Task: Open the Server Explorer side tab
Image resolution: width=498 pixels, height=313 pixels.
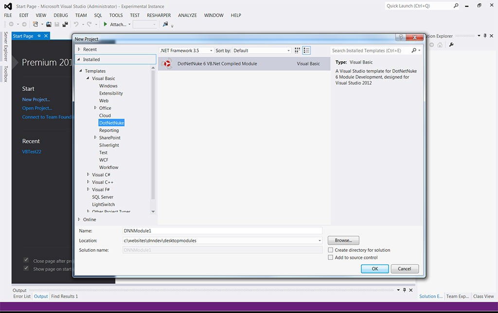Action: pyautogui.click(x=5, y=46)
